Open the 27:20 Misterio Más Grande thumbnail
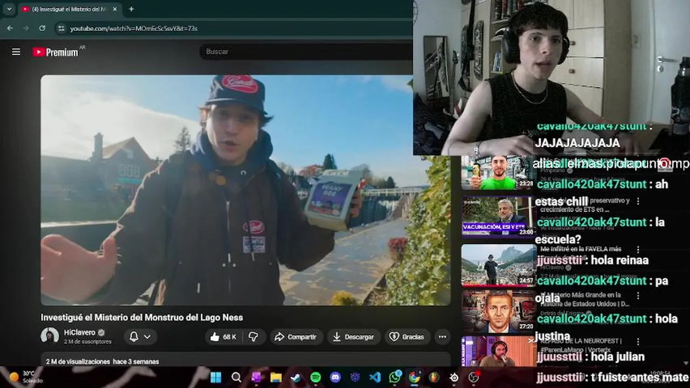690x388 pixels. [x=498, y=311]
